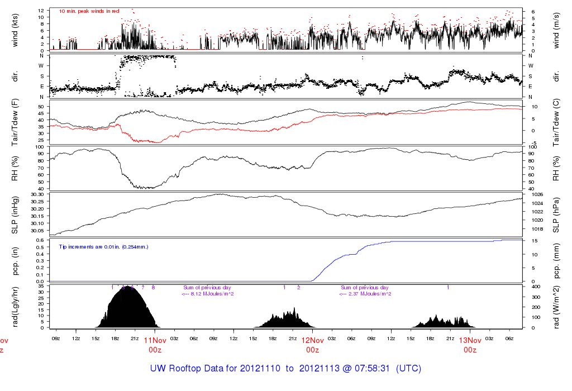Image resolution: width=572 pixels, height=391 pixels.
Task: Click the '12' tick on wind (kts) axis
Action: pos(41,11)
